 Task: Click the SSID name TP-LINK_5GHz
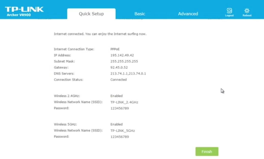pyautogui.click(x=122, y=131)
